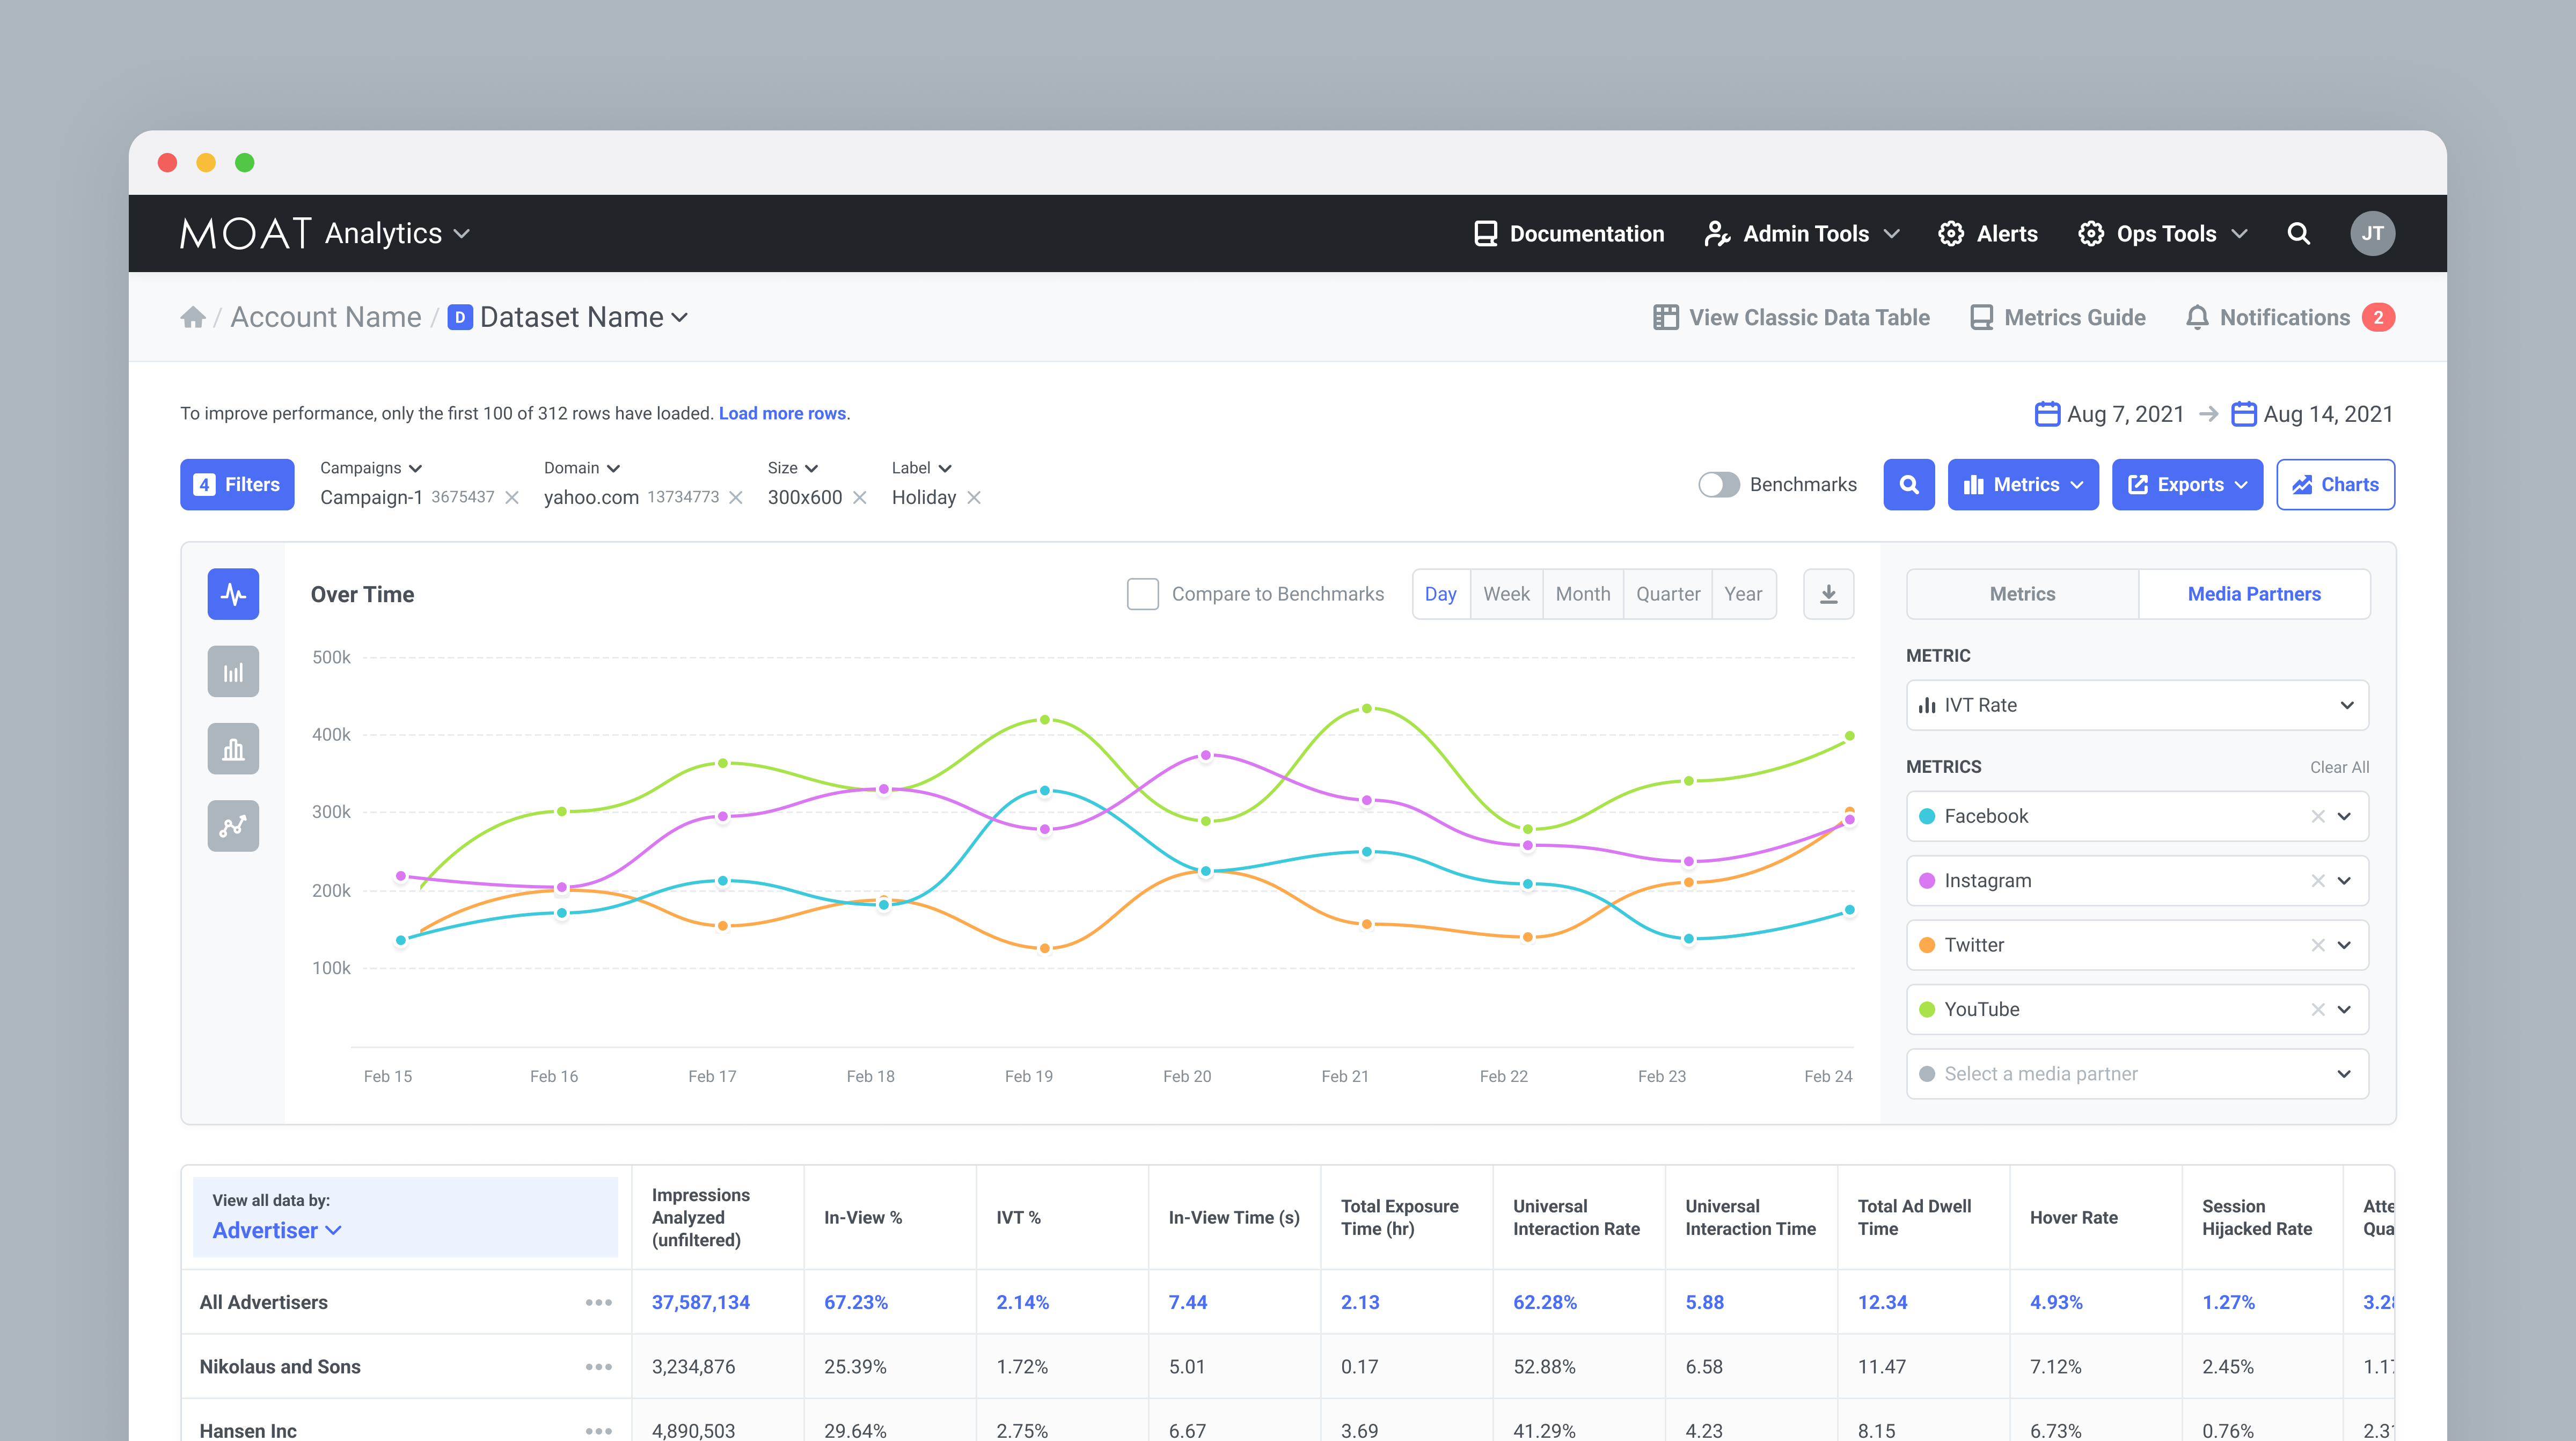The image size is (2576, 1441).
Task: Remove the yahoo.com domain filter
Action: [x=736, y=498]
